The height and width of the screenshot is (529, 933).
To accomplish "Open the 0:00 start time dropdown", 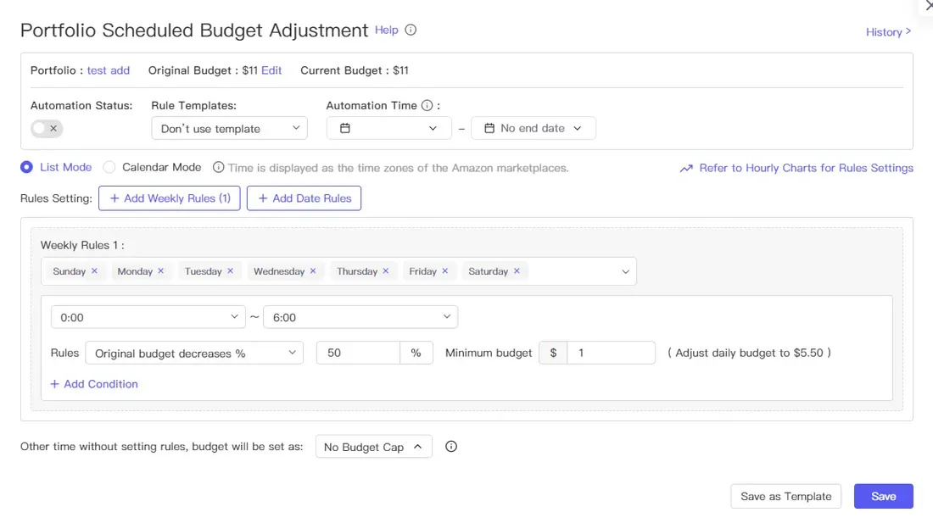I will pyautogui.click(x=148, y=317).
